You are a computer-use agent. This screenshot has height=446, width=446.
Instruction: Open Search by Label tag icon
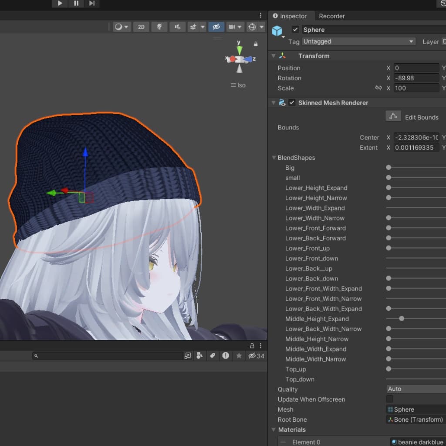coord(213,356)
